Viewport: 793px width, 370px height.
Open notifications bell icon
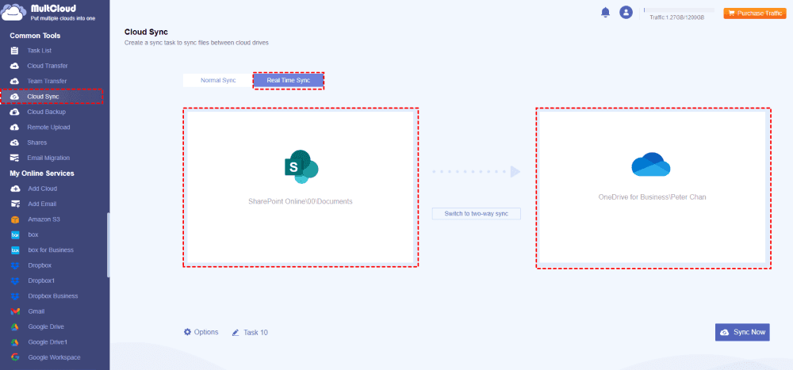pyautogui.click(x=605, y=13)
